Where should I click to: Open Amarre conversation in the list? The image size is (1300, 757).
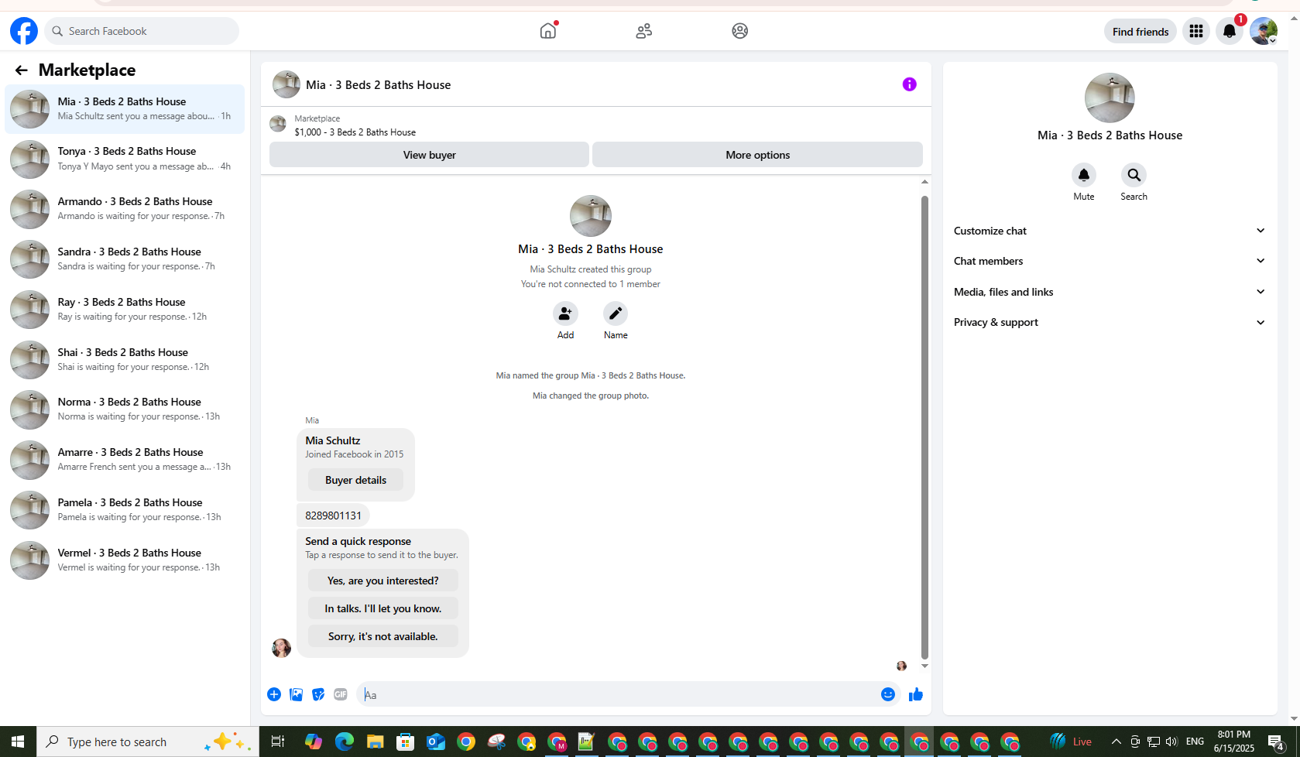pos(125,460)
